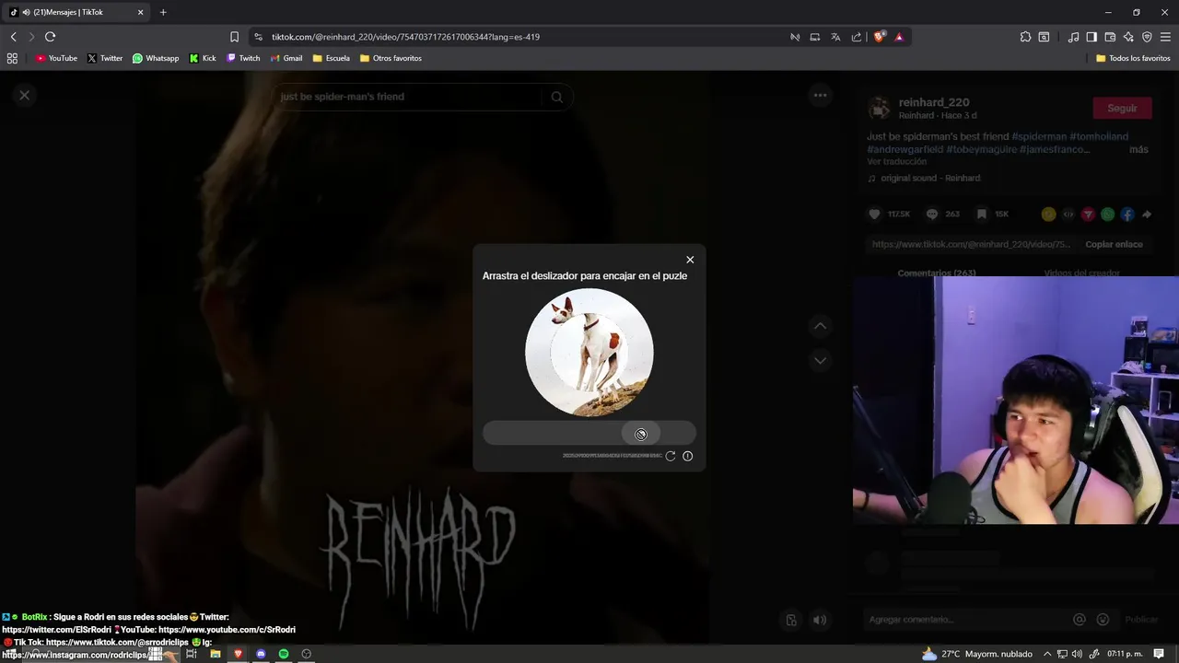Reload the page
Image resolution: width=1179 pixels, height=663 pixels.
(x=50, y=37)
